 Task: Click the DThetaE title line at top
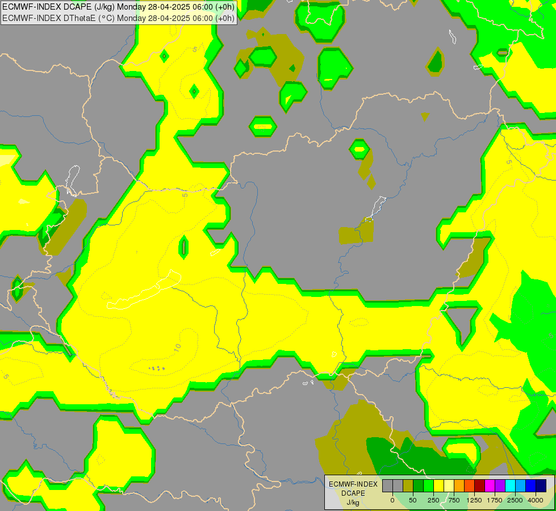pos(118,18)
